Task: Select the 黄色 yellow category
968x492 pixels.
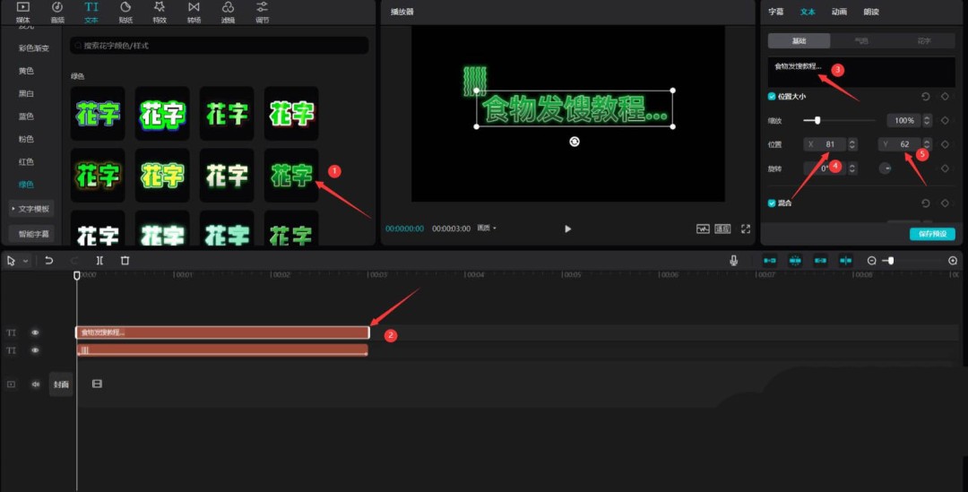Action: click(26, 71)
